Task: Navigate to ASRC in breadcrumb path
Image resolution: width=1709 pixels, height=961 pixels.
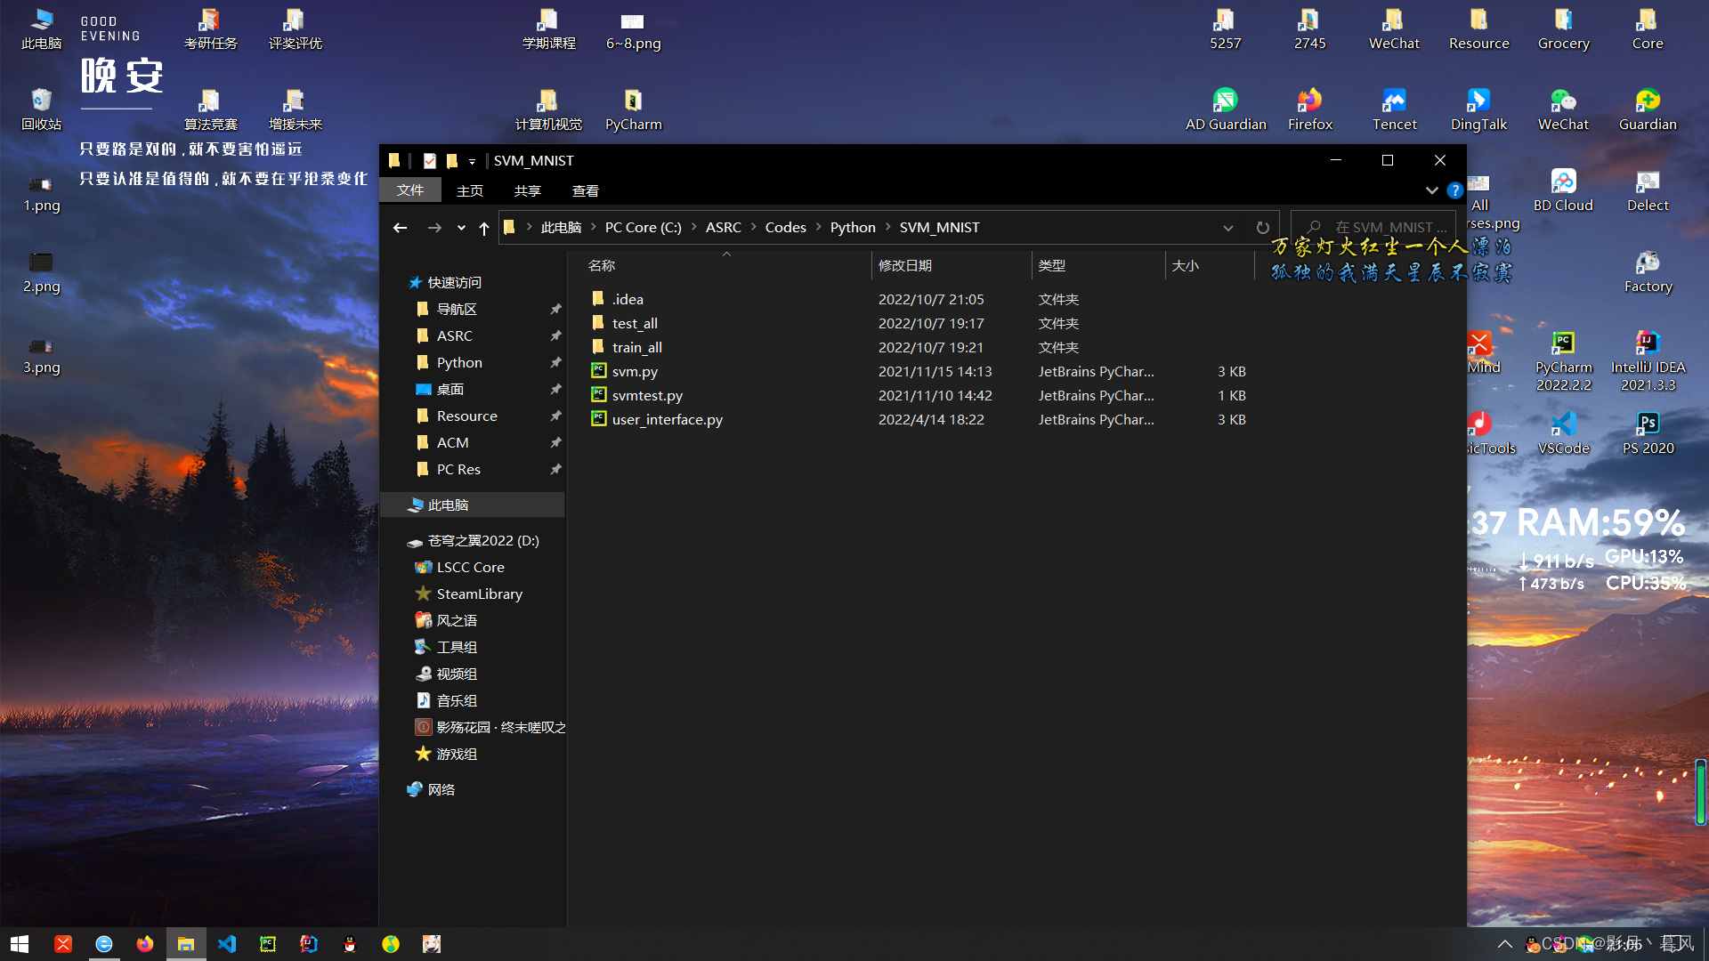Action: (x=723, y=228)
